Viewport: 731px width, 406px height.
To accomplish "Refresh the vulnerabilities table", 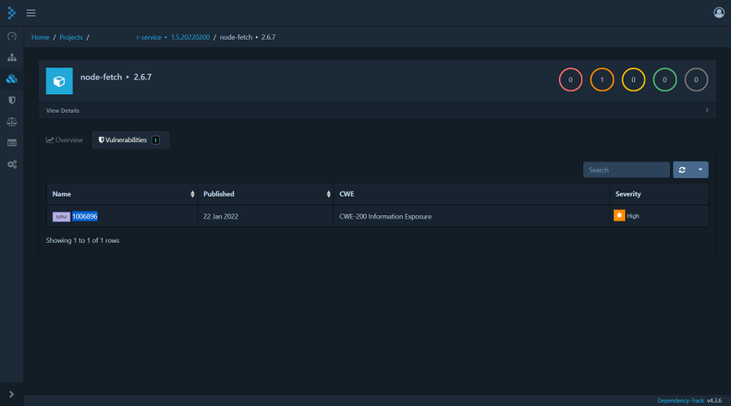I will pos(682,171).
